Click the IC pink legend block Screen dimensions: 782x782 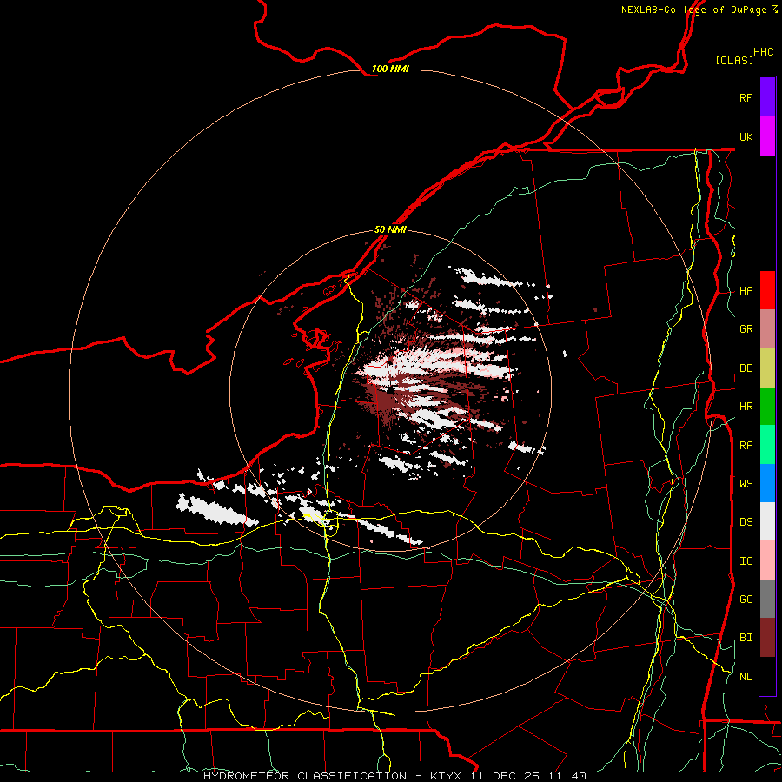click(x=767, y=560)
